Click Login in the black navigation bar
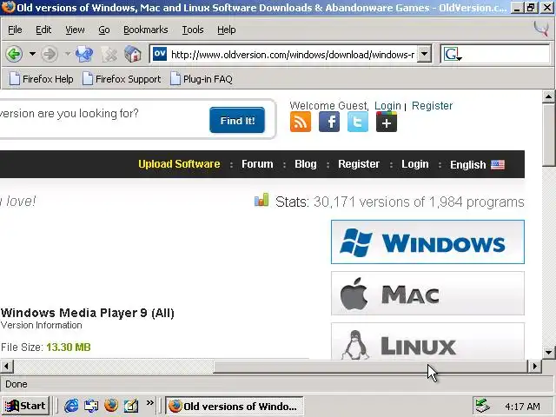This screenshot has height=417, width=556. click(415, 164)
